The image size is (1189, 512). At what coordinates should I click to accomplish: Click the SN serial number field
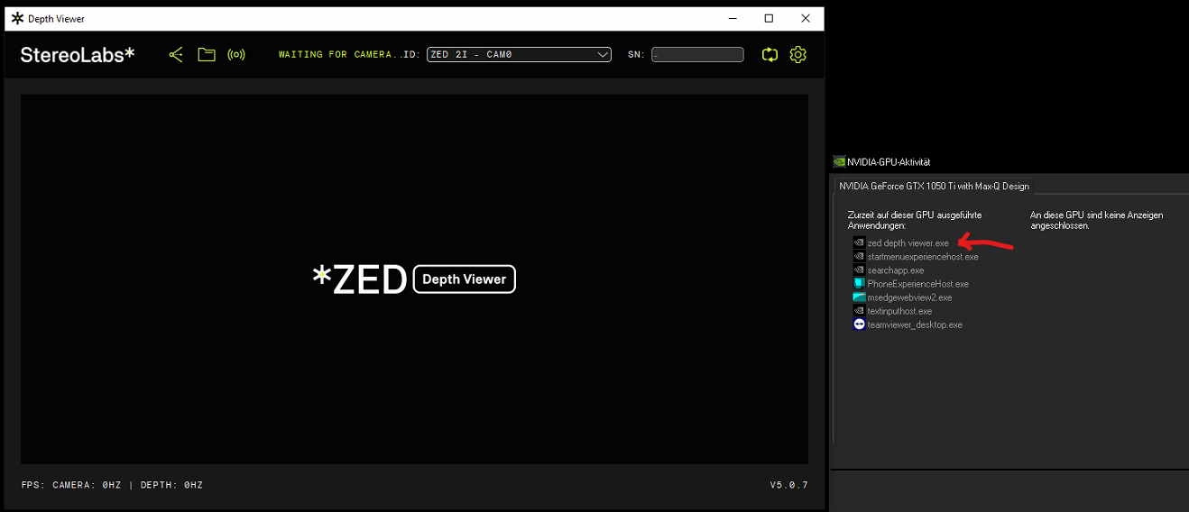tap(697, 55)
